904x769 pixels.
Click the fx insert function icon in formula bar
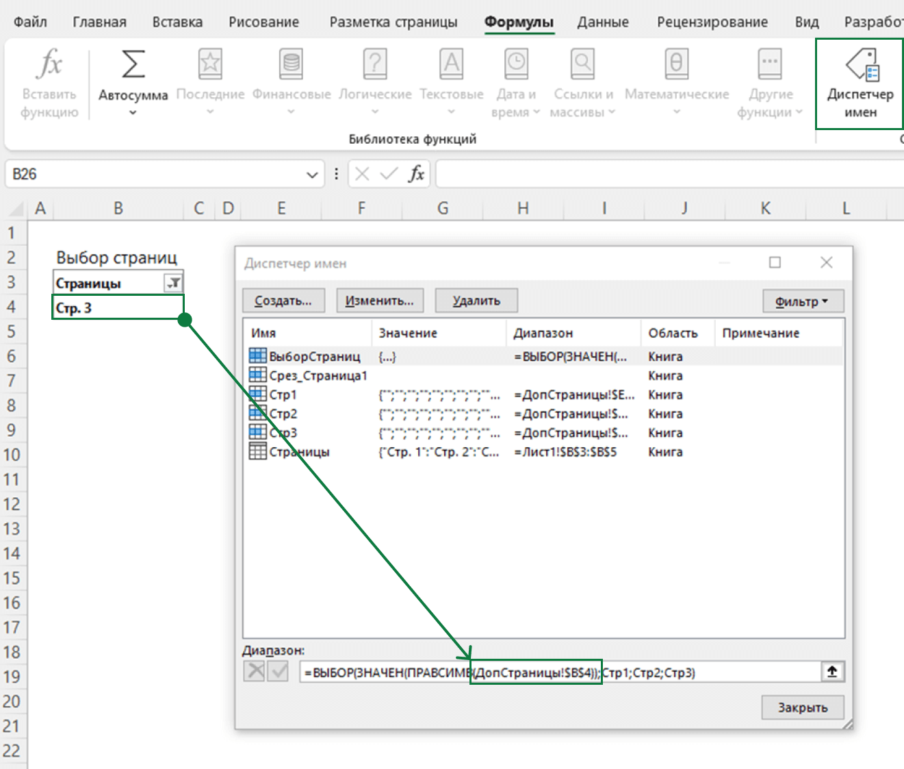416,174
